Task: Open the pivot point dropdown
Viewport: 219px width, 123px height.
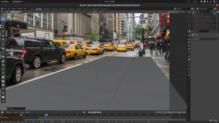Action: point(90,12)
